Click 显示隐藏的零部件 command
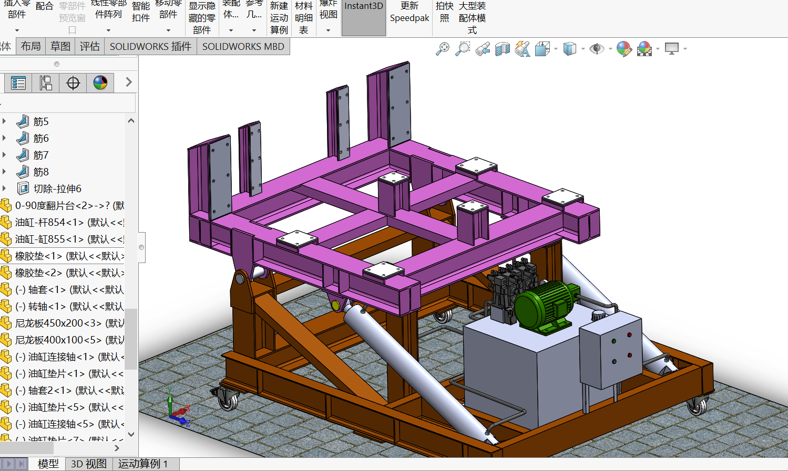 [x=202, y=17]
